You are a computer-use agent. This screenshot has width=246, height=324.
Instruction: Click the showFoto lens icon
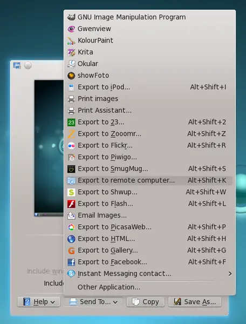click(71, 76)
